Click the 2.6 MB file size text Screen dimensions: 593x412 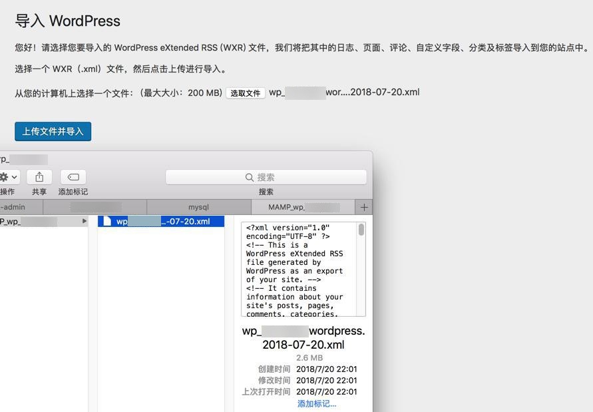[309, 357]
